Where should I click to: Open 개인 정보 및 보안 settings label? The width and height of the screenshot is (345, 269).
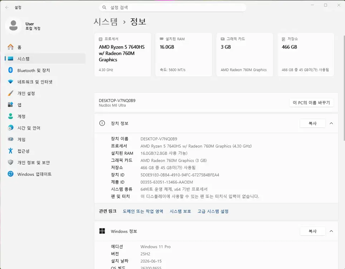pyautogui.click(x=34, y=162)
